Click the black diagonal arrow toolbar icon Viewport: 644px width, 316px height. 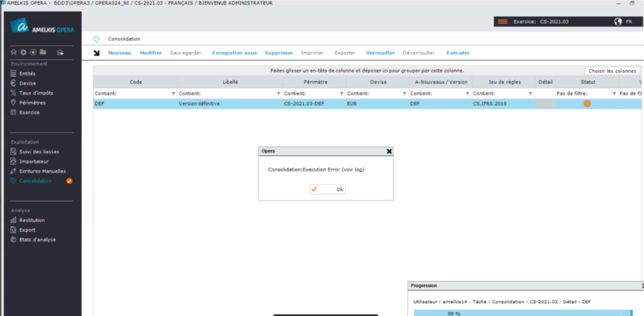97,53
